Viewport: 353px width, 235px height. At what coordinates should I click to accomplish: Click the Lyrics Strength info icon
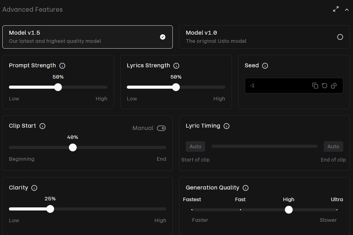pyautogui.click(x=176, y=66)
